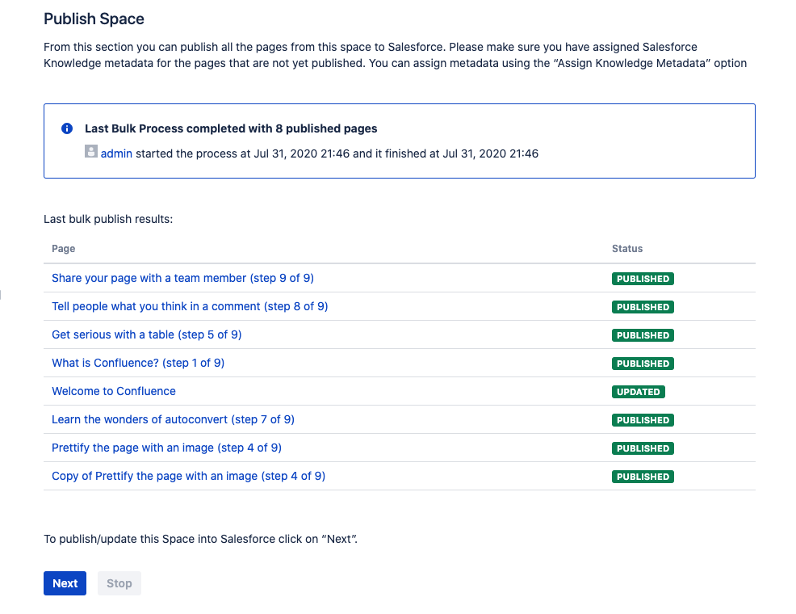Click PUBLISHED badge for autoconvert row
This screenshot has width=796, height=614.
click(643, 420)
